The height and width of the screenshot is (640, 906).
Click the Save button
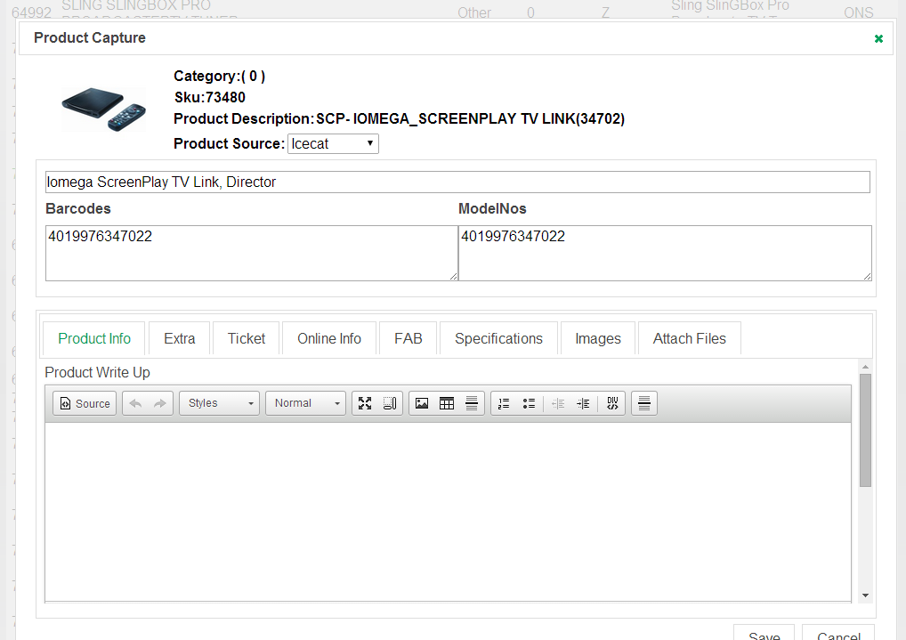764,634
